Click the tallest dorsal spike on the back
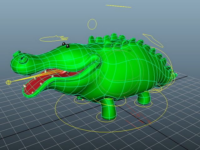 [114, 37]
